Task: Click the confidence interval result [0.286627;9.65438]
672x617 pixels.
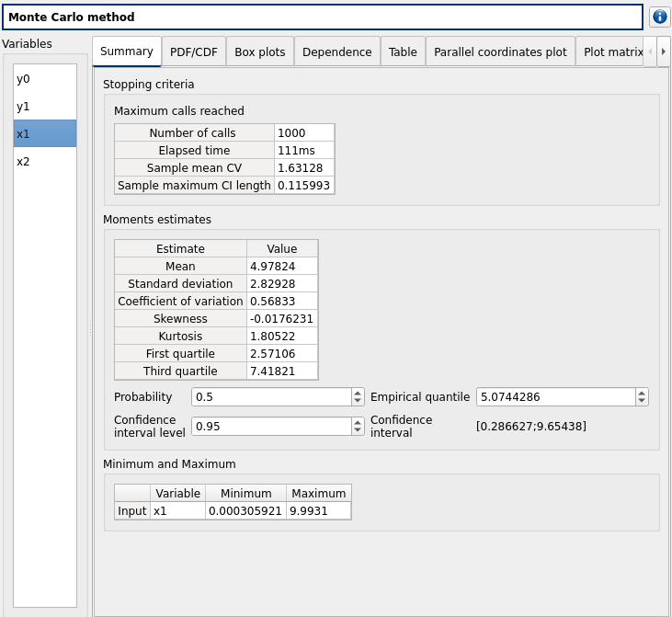Action: click(531, 426)
